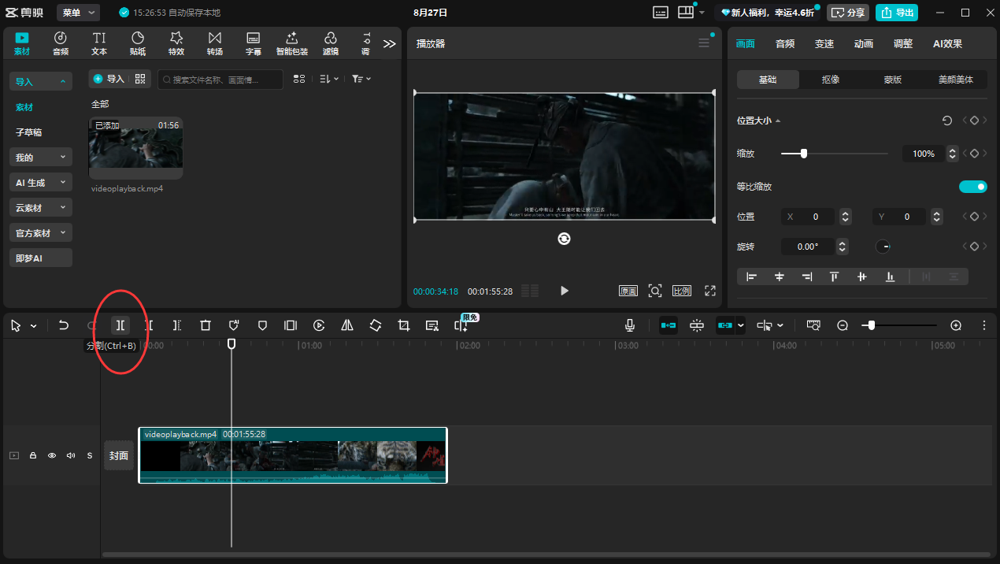1000x564 pixels.
Task: Click the 缩放 scale slider handle
Action: [804, 154]
